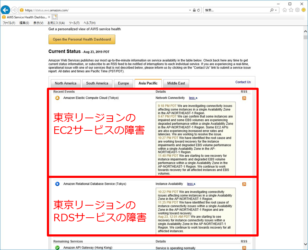Image resolution: width=308 pixels, height=250 pixels.
Task: Switch to the South America tab
Action: pyautogui.click(x=97, y=83)
